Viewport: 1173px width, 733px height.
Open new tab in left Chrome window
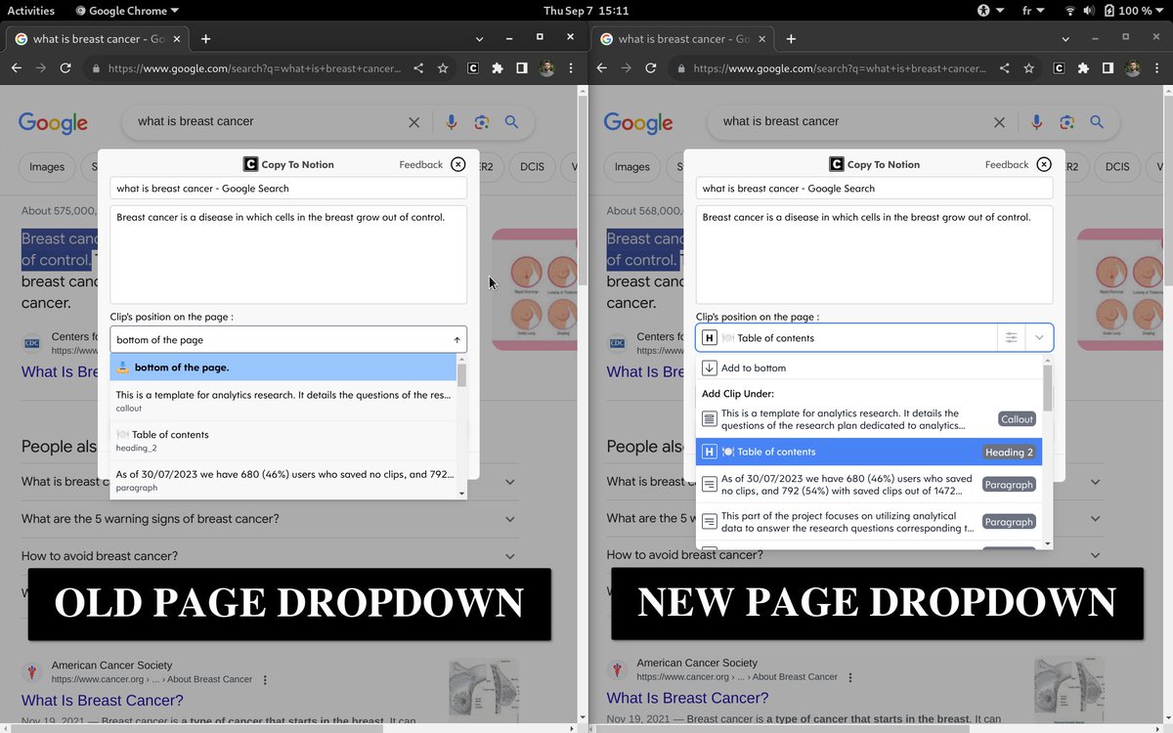(x=205, y=39)
